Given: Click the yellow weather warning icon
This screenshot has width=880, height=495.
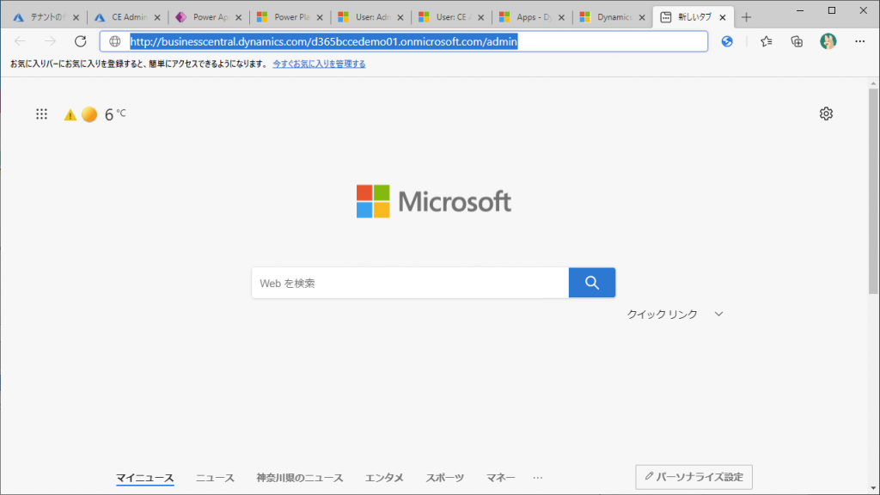Looking at the screenshot, I should pyautogui.click(x=70, y=115).
